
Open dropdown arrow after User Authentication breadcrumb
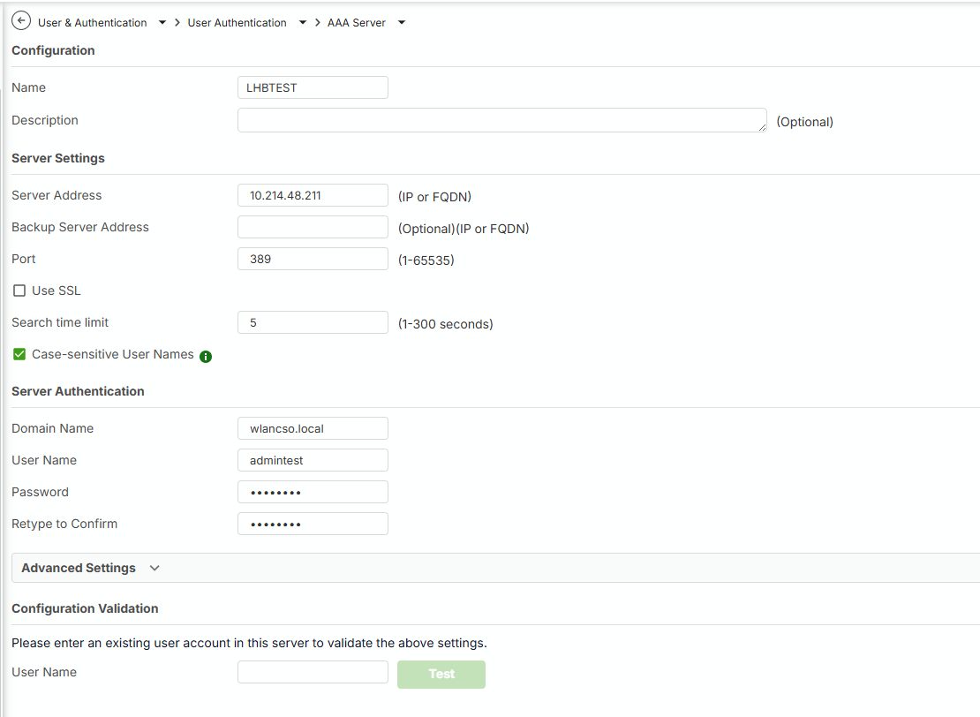(x=303, y=22)
